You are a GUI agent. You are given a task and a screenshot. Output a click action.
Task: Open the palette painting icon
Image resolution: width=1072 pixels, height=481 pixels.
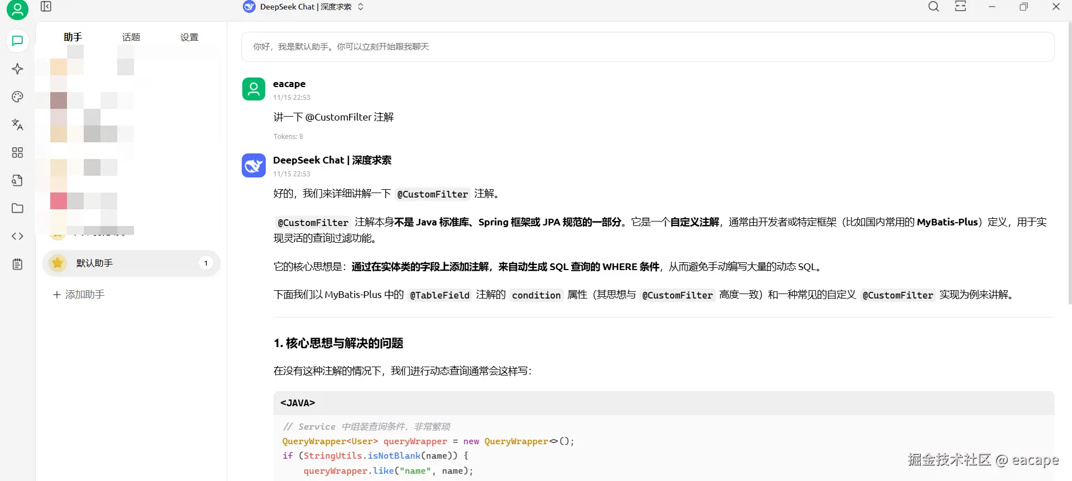[x=17, y=97]
